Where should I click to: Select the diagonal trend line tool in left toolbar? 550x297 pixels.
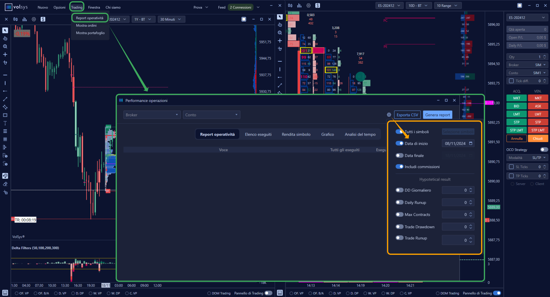[x=5, y=99]
